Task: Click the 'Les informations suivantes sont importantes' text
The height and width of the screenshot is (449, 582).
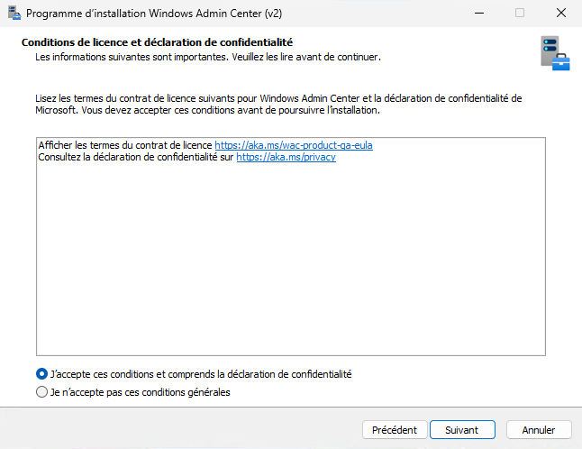Action: [208, 57]
